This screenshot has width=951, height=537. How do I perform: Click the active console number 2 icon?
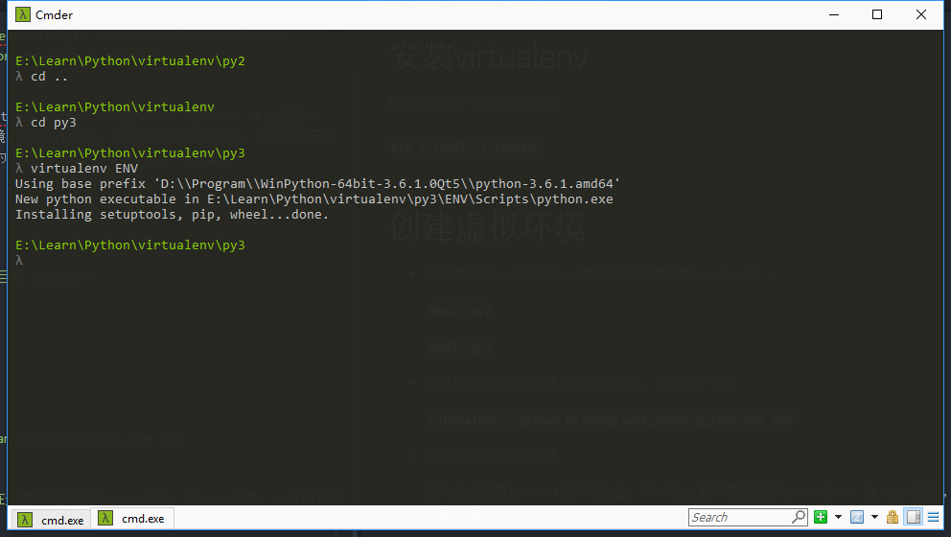[857, 517]
